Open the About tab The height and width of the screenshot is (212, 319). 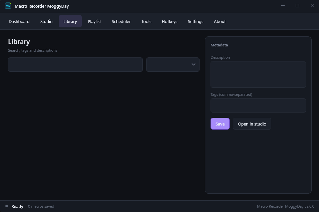pos(220,21)
